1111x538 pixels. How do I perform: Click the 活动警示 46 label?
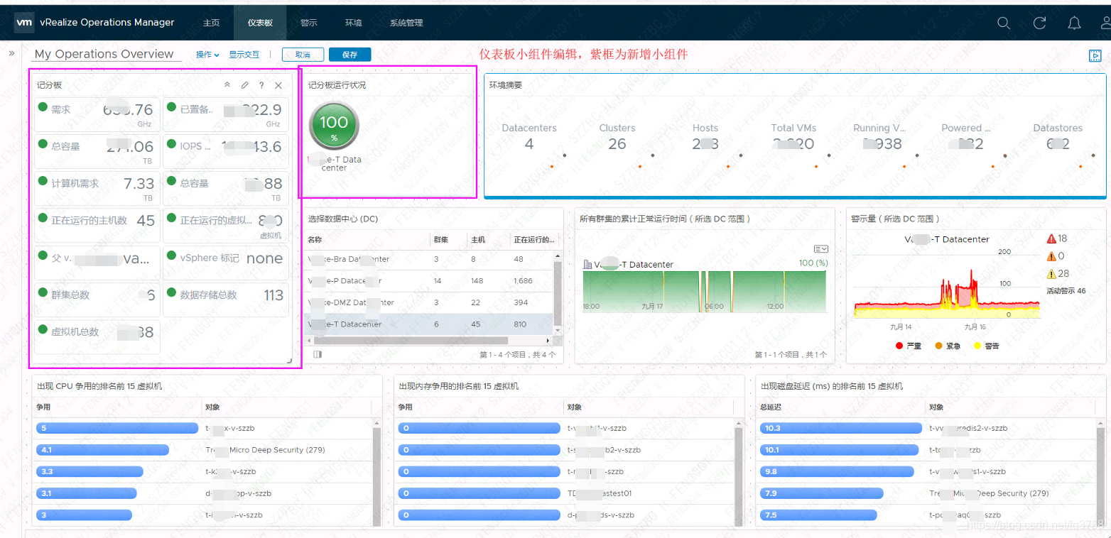click(x=1066, y=291)
